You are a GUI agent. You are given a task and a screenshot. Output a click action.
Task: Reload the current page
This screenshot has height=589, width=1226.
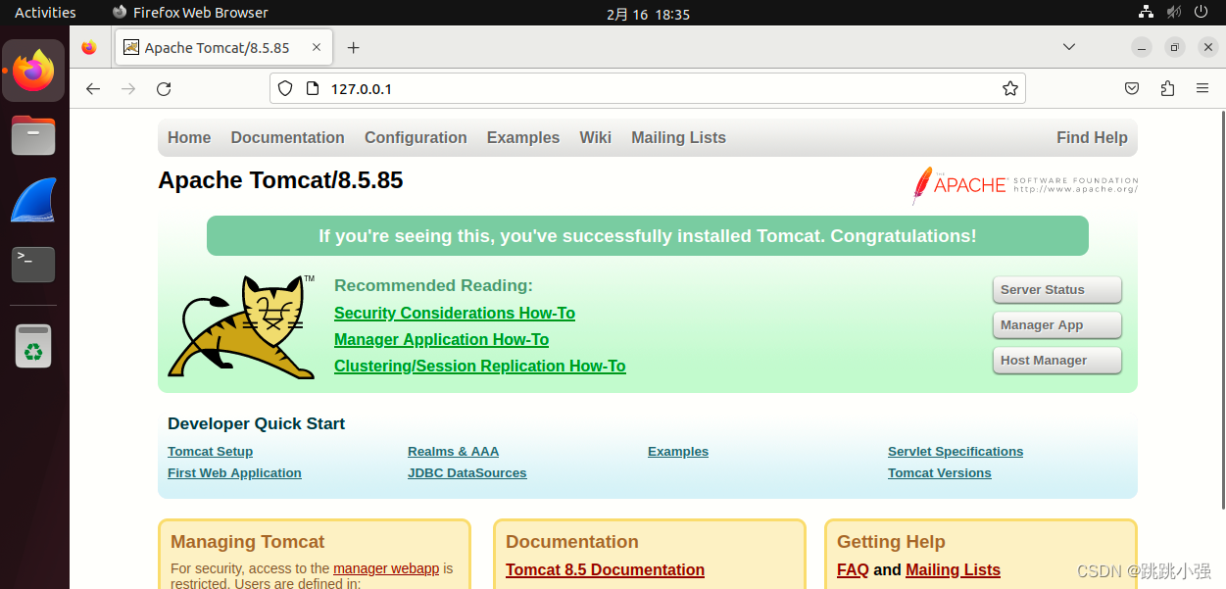pyautogui.click(x=164, y=88)
